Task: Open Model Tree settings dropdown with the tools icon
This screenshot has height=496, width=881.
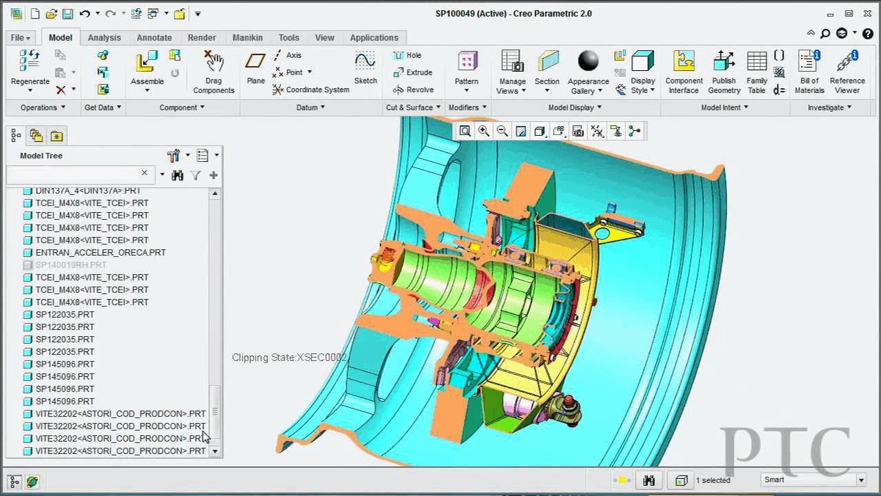Action: pyautogui.click(x=178, y=156)
